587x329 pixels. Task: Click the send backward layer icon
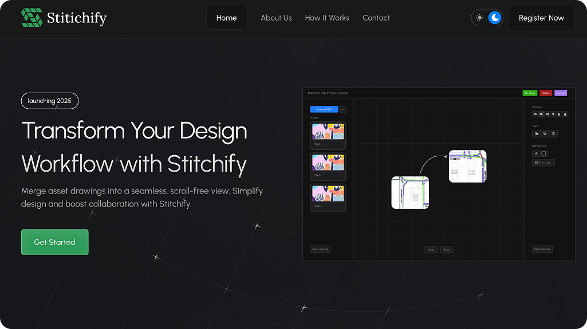pos(545,133)
